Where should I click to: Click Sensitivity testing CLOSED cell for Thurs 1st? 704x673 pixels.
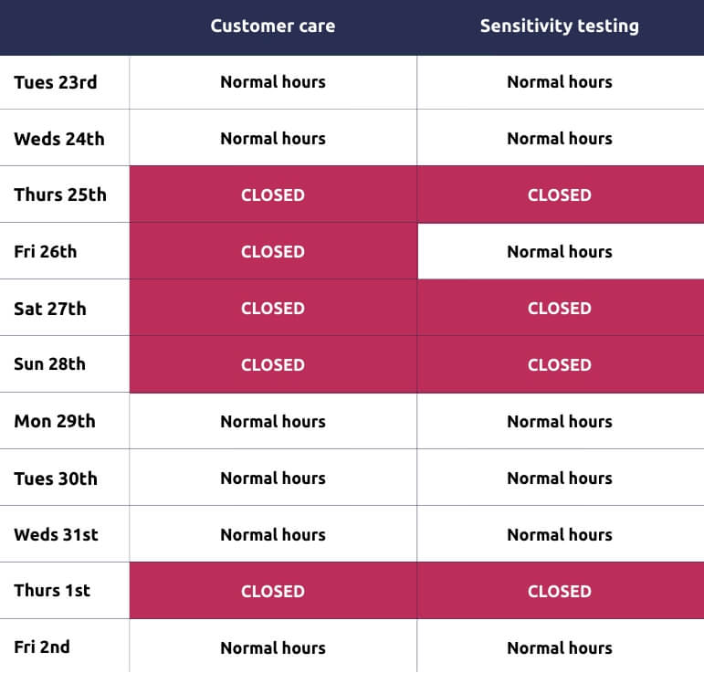(559, 592)
